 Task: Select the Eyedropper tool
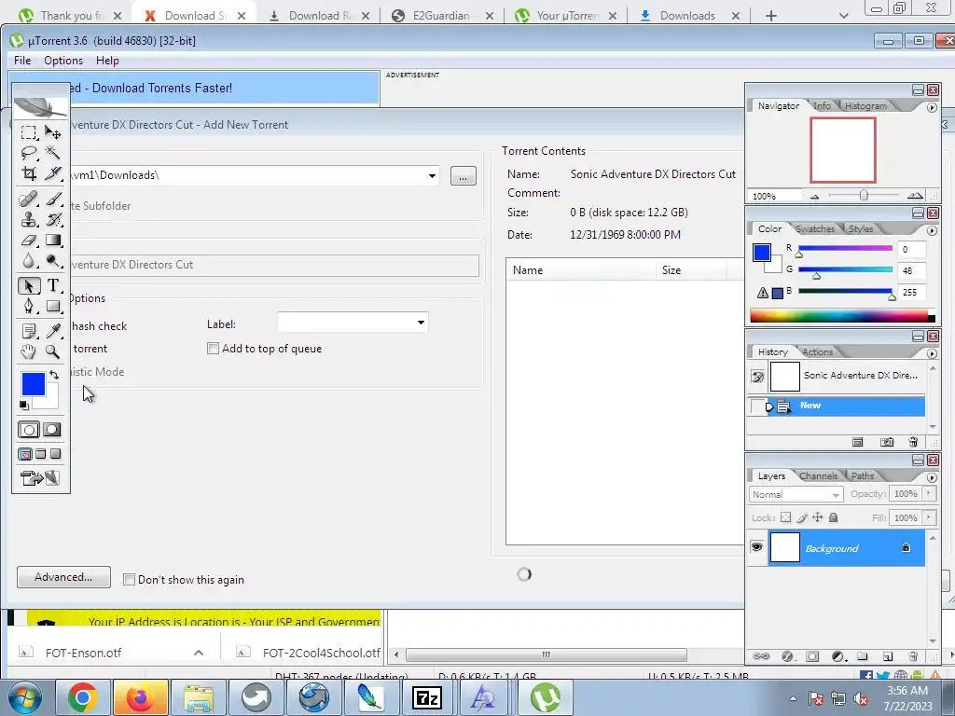[53, 331]
